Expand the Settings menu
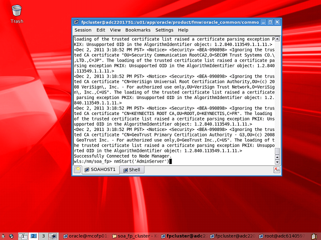This screenshot has height=240, width=321. 164,30
